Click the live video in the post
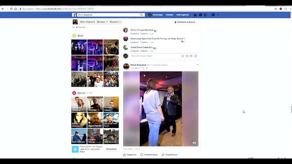 (161, 109)
